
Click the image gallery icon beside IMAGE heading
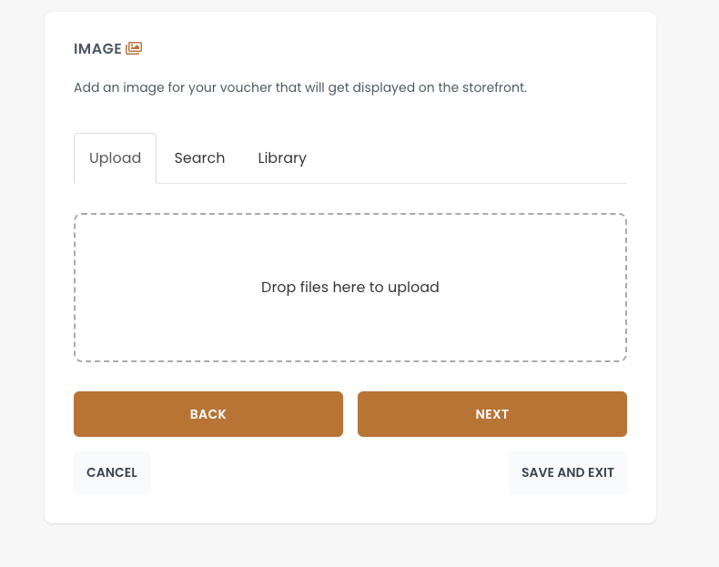(x=134, y=48)
